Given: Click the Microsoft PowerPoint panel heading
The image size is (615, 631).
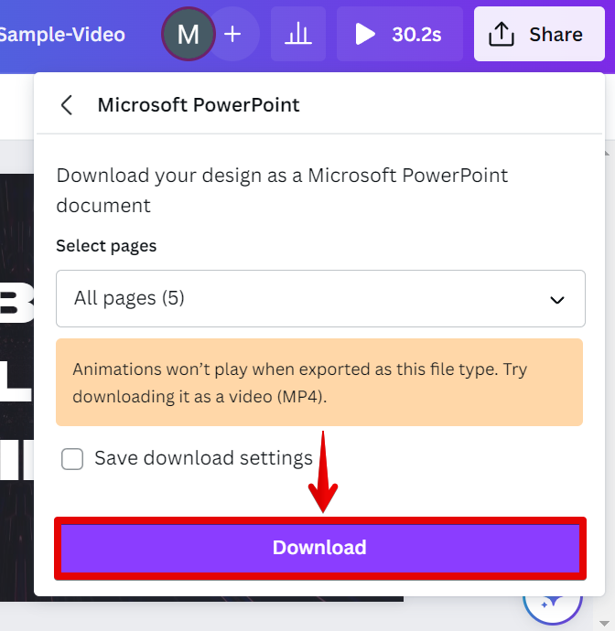Looking at the screenshot, I should [x=199, y=105].
